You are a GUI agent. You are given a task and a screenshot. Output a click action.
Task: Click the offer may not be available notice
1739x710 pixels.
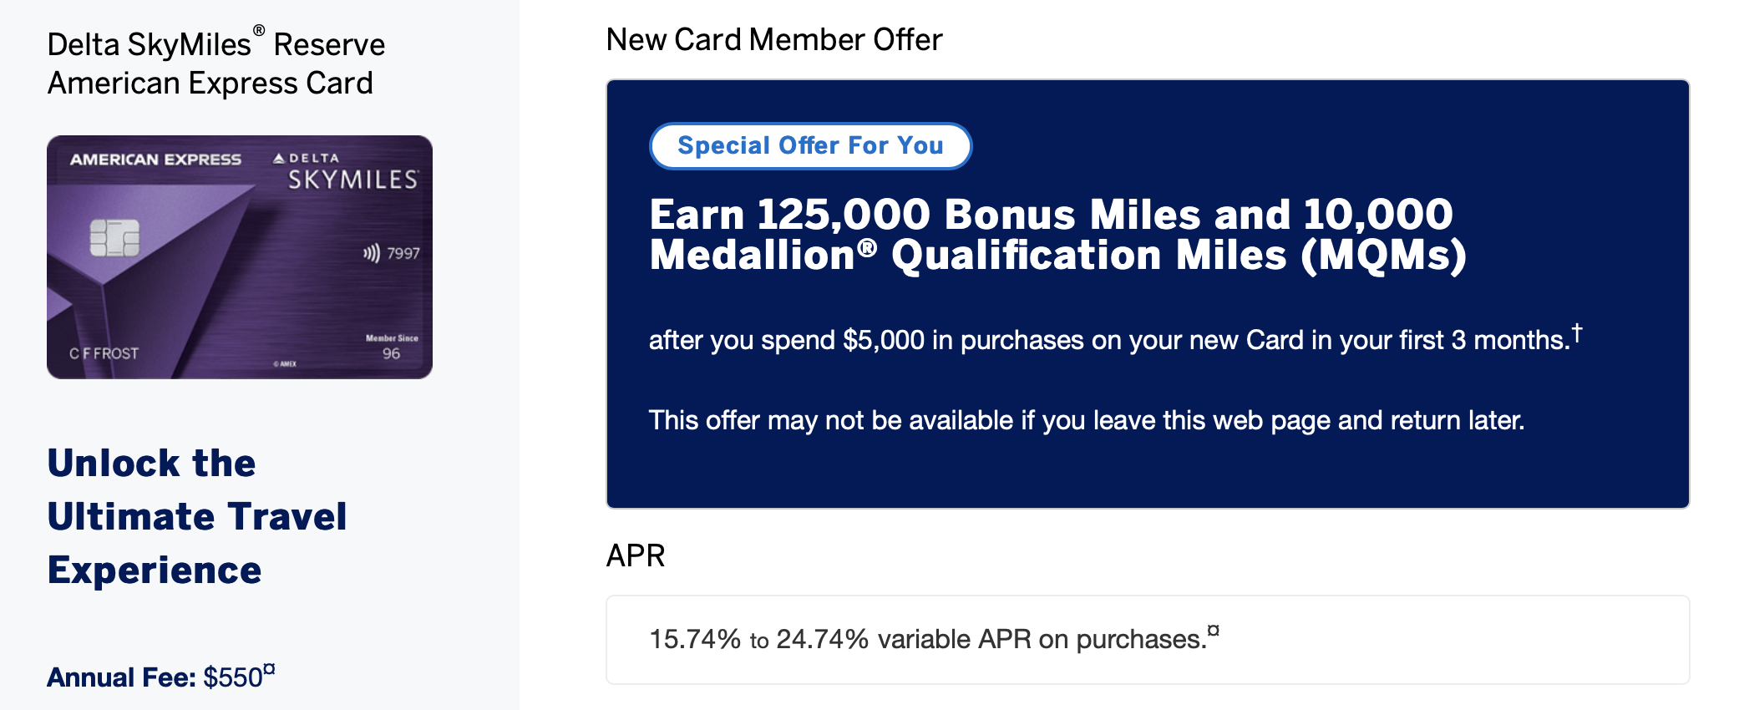[1087, 420]
